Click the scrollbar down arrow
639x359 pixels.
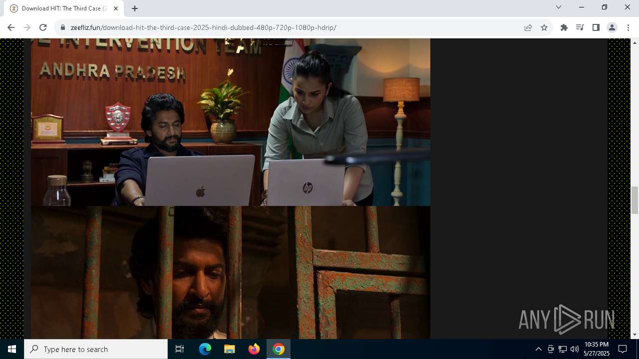(x=635, y=335)
